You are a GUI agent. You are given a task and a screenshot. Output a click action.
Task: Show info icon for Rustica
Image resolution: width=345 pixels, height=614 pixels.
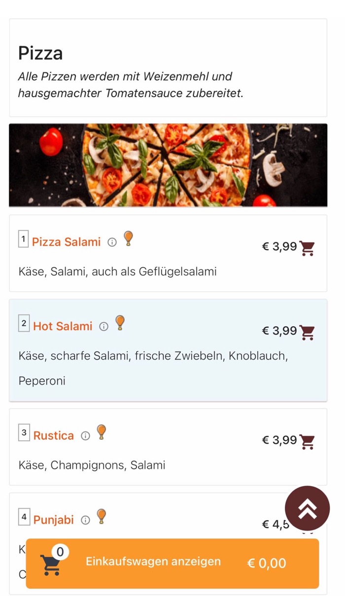pyautogui.click(x=85, y=436)
